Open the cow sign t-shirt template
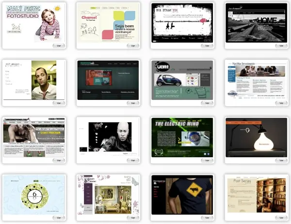The height and width of the screenshot is (224, 291). [x=182, y=195]
